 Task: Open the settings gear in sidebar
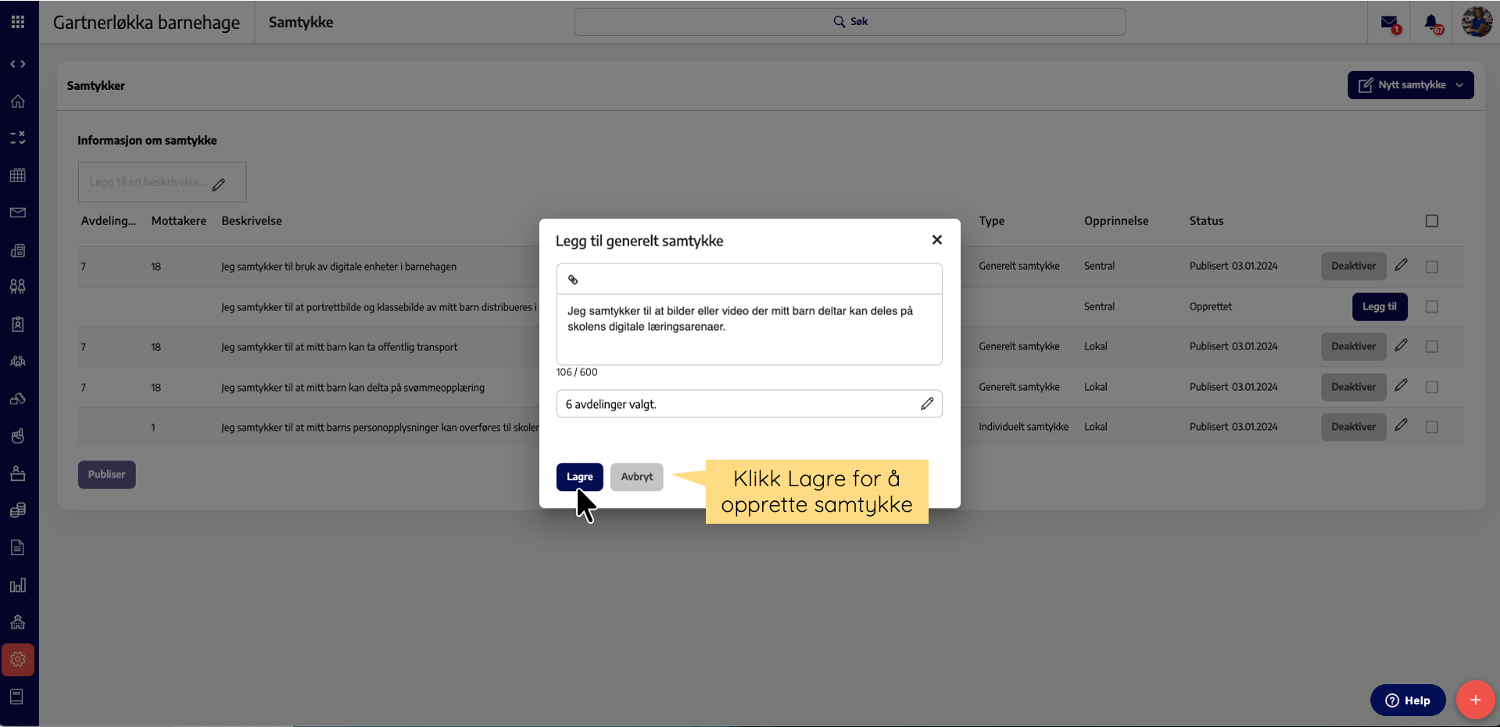coord(18,660)
